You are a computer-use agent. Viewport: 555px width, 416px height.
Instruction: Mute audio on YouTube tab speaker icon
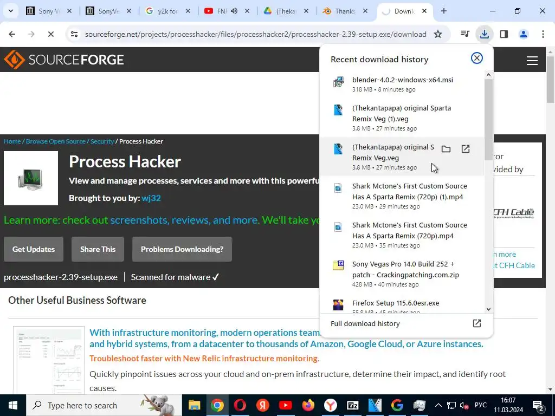click(234, 11)
